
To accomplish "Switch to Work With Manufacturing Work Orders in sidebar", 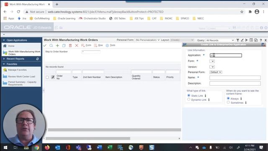I will click(24, 53).
